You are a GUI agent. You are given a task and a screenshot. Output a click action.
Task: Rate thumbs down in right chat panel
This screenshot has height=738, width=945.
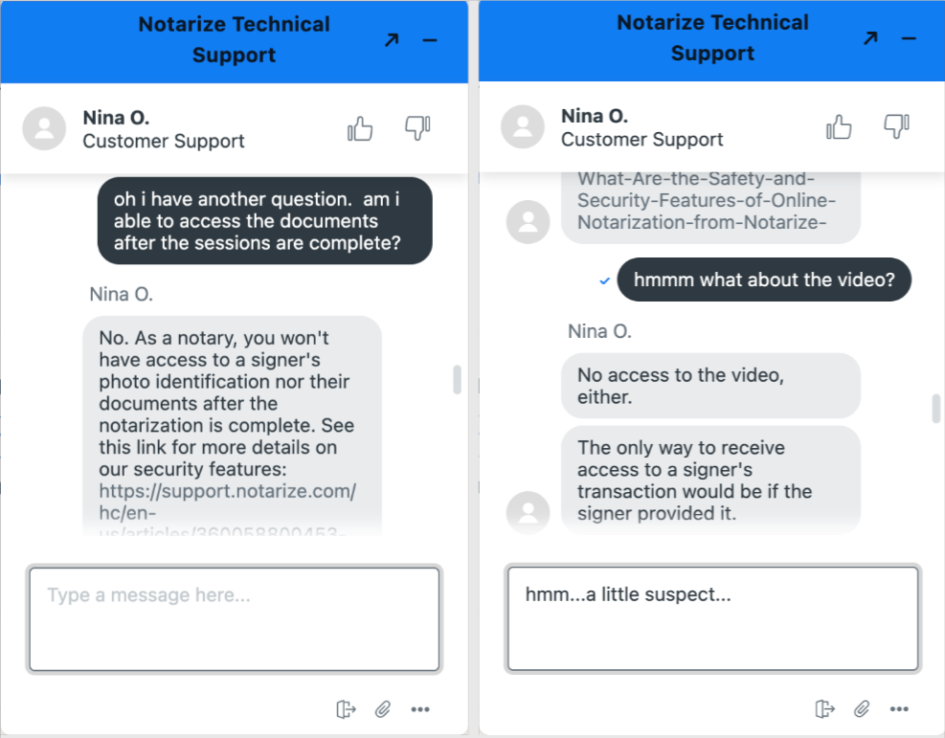coord(896,125)
